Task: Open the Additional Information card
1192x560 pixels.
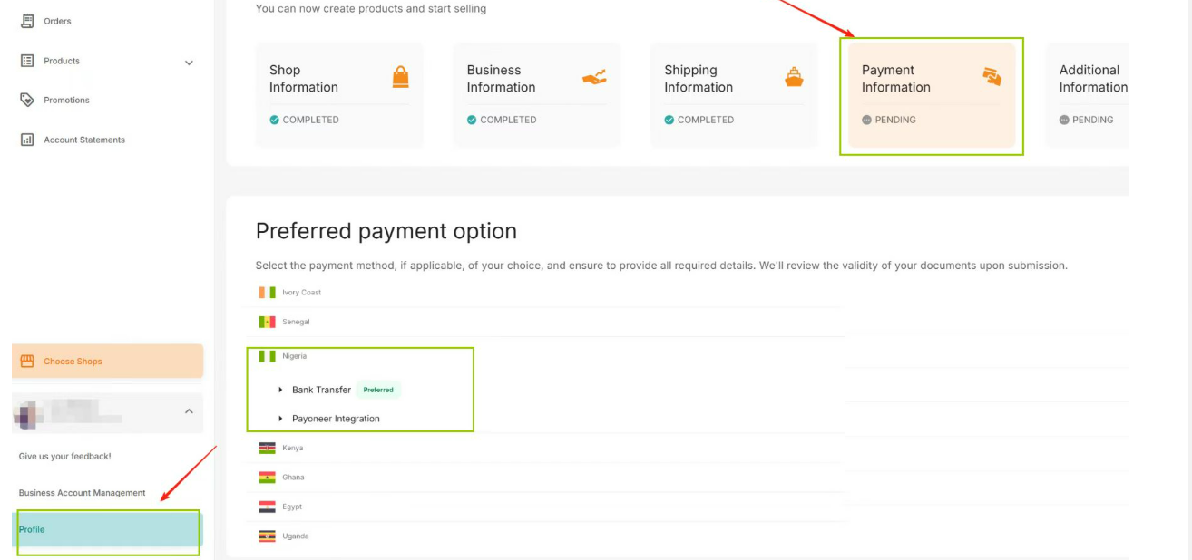Action: (1087, 95)
